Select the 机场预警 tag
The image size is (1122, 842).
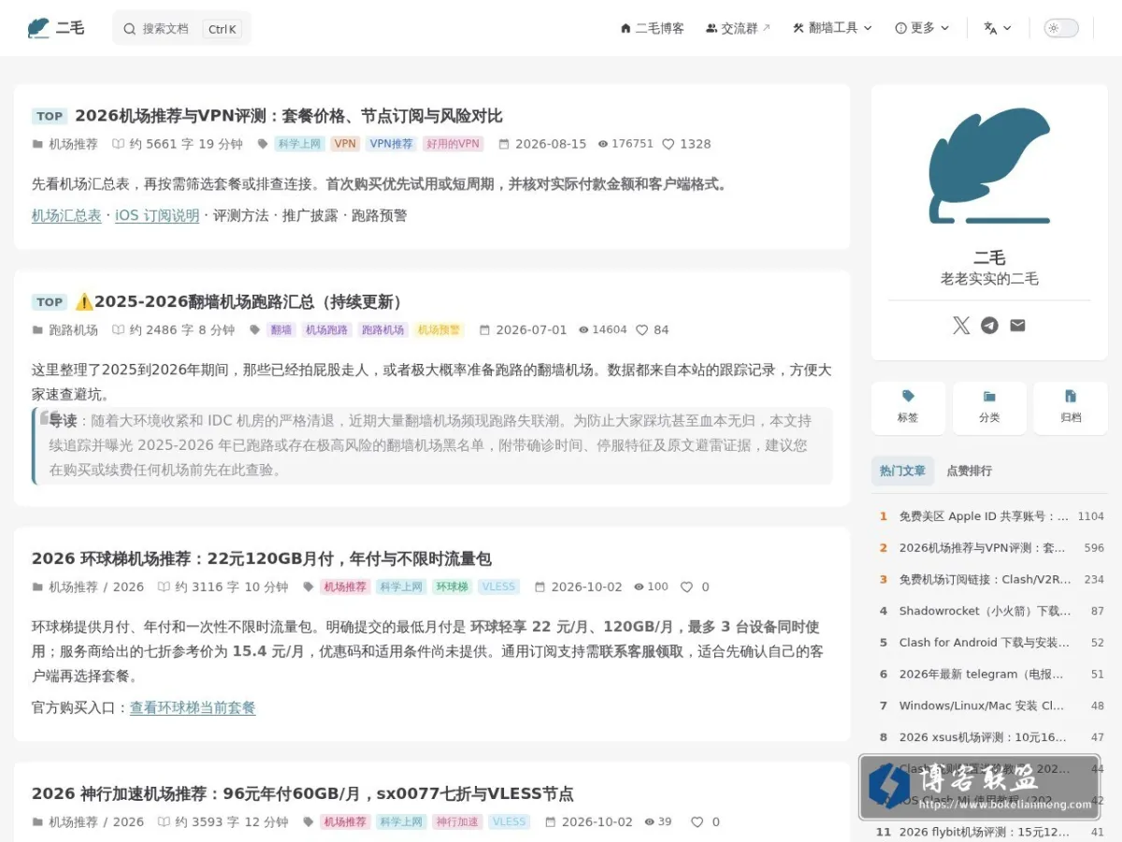pos(439,330)
